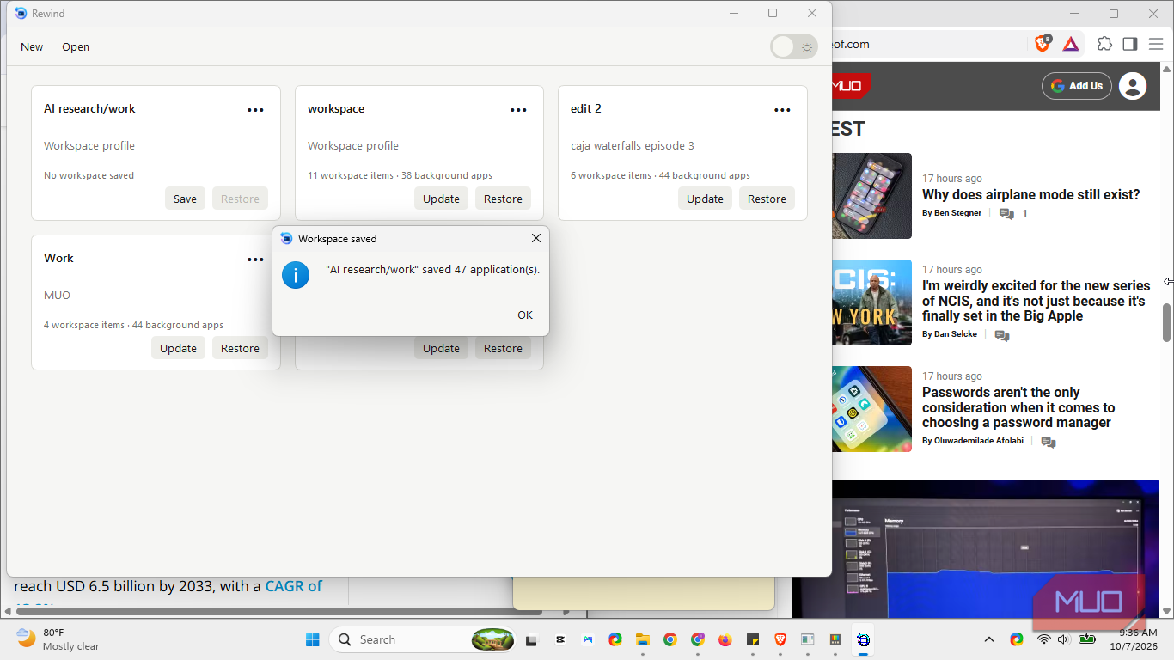The height and width of the screenshot is (660, 1174).
Task: Open the three-dot menu on workspace card
Action: pos(518,110)
